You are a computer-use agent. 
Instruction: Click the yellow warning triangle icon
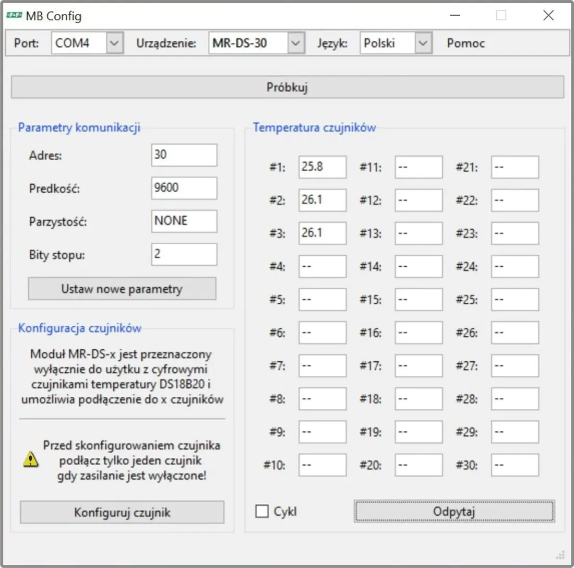click(30, 459)
